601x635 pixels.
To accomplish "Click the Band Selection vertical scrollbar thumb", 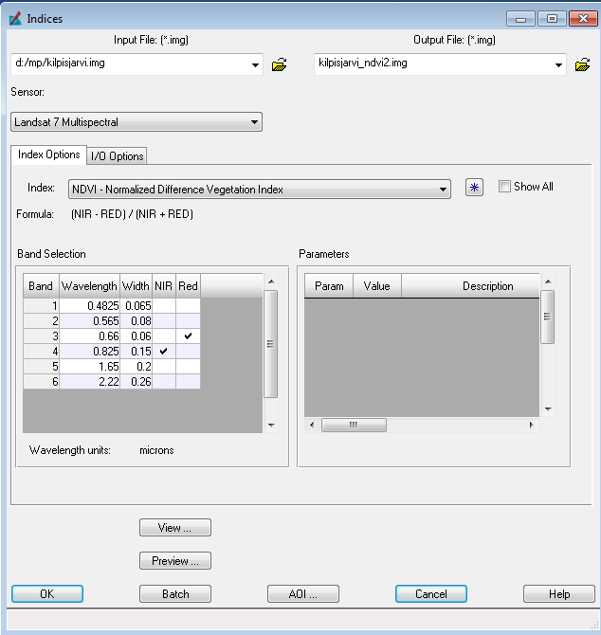I will (271, 344).
